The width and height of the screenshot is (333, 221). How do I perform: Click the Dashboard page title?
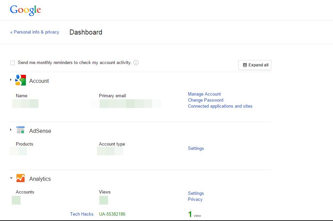click(86, 32)
